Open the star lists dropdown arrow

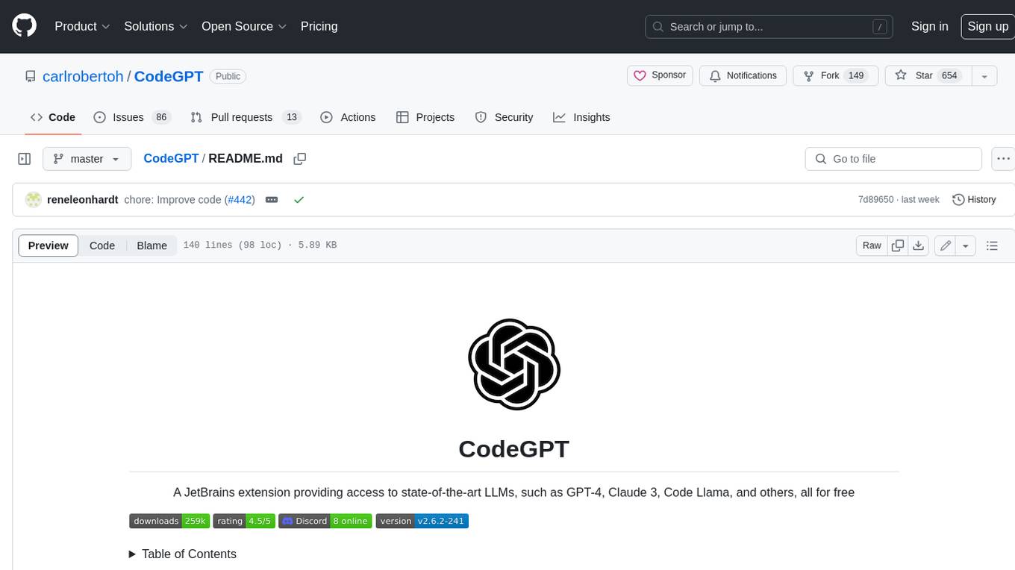click(984, 75)
